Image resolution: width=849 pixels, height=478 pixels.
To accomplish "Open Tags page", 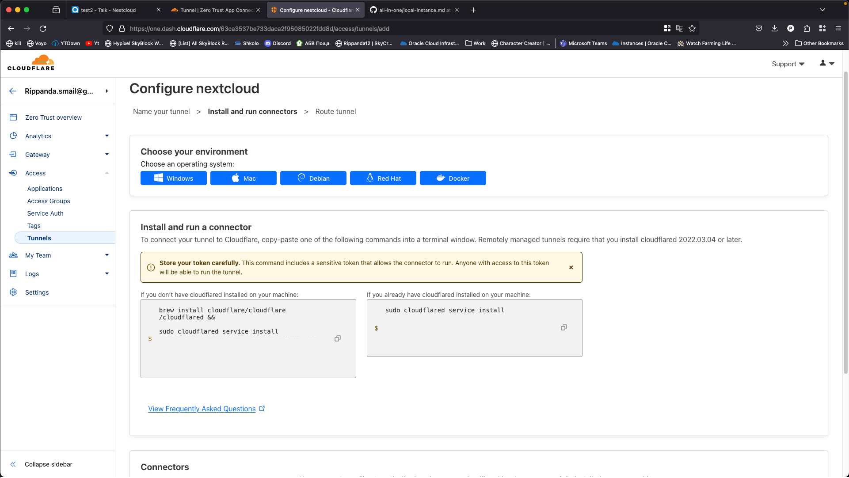I will [x=34, y=226].
